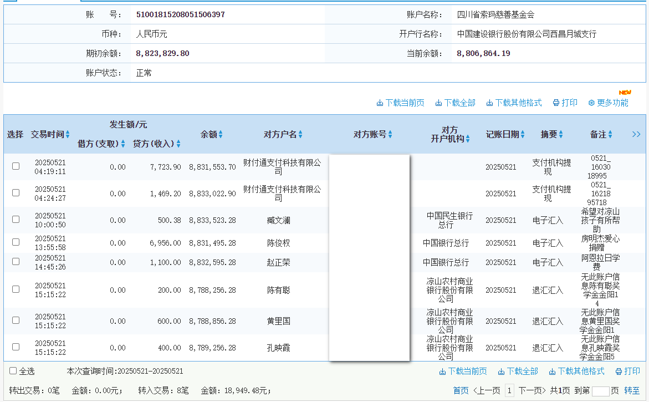Click account status 正常

click(144, 73)
